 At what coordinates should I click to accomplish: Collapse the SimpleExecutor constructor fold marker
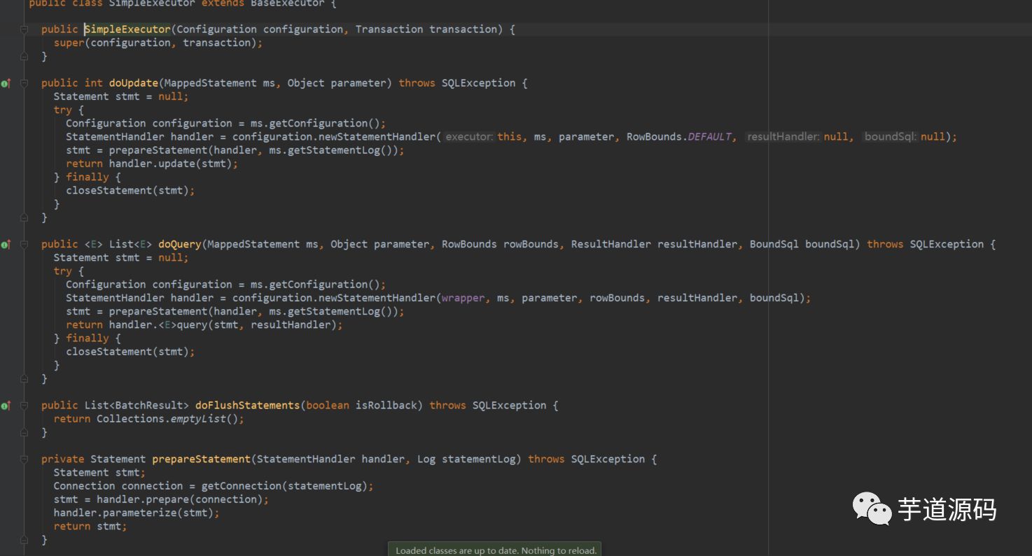(24, 29)
